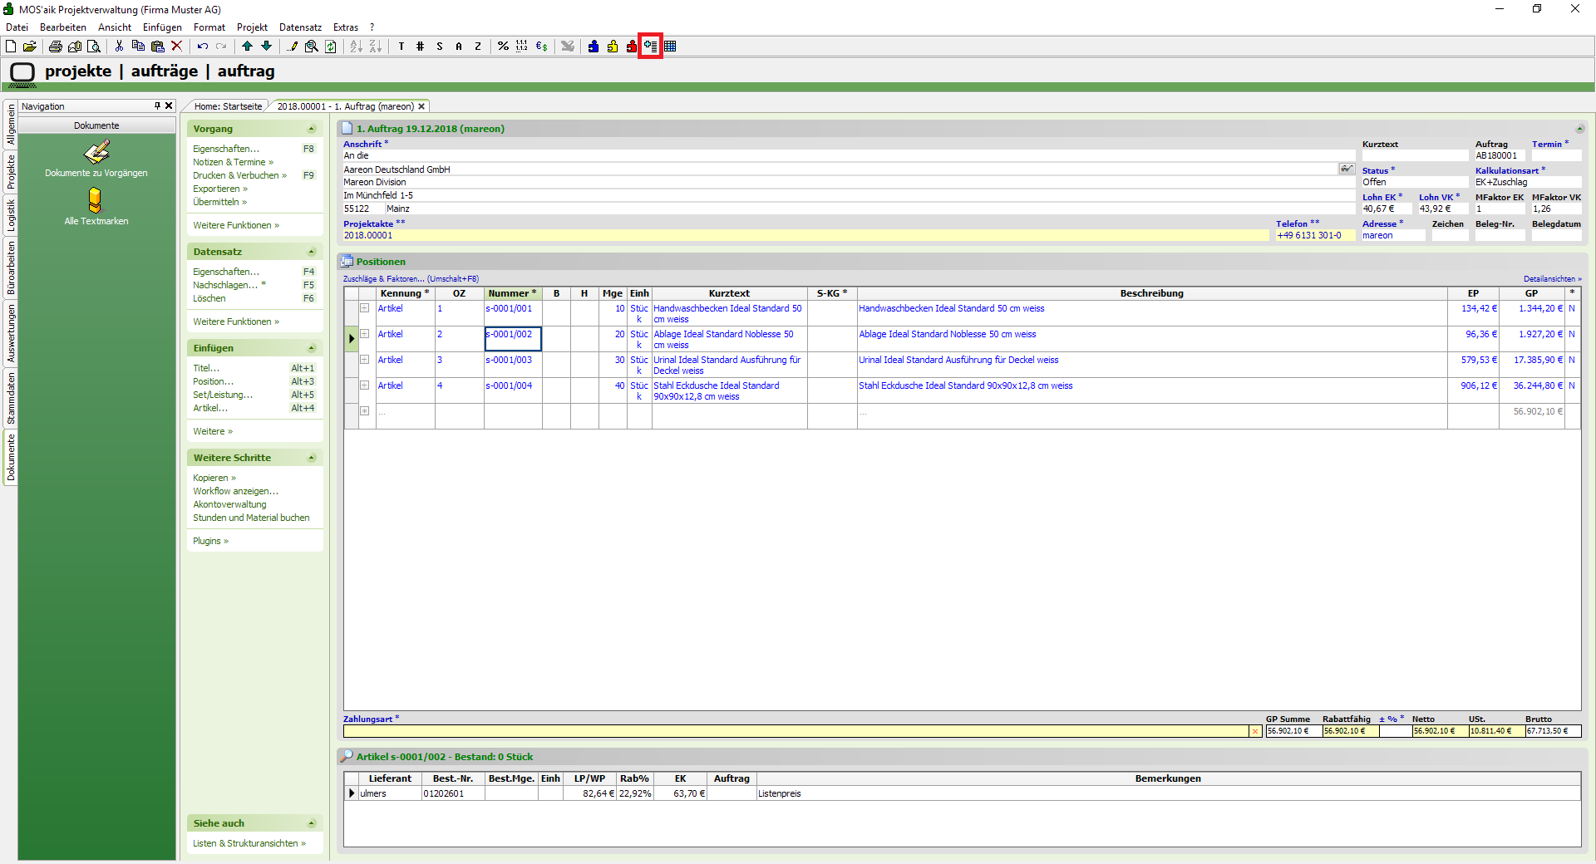Expand row 4 Stahl Eckdusche position
The width and height of the screenshot is (1596, 864).
(x=364, y=385)
